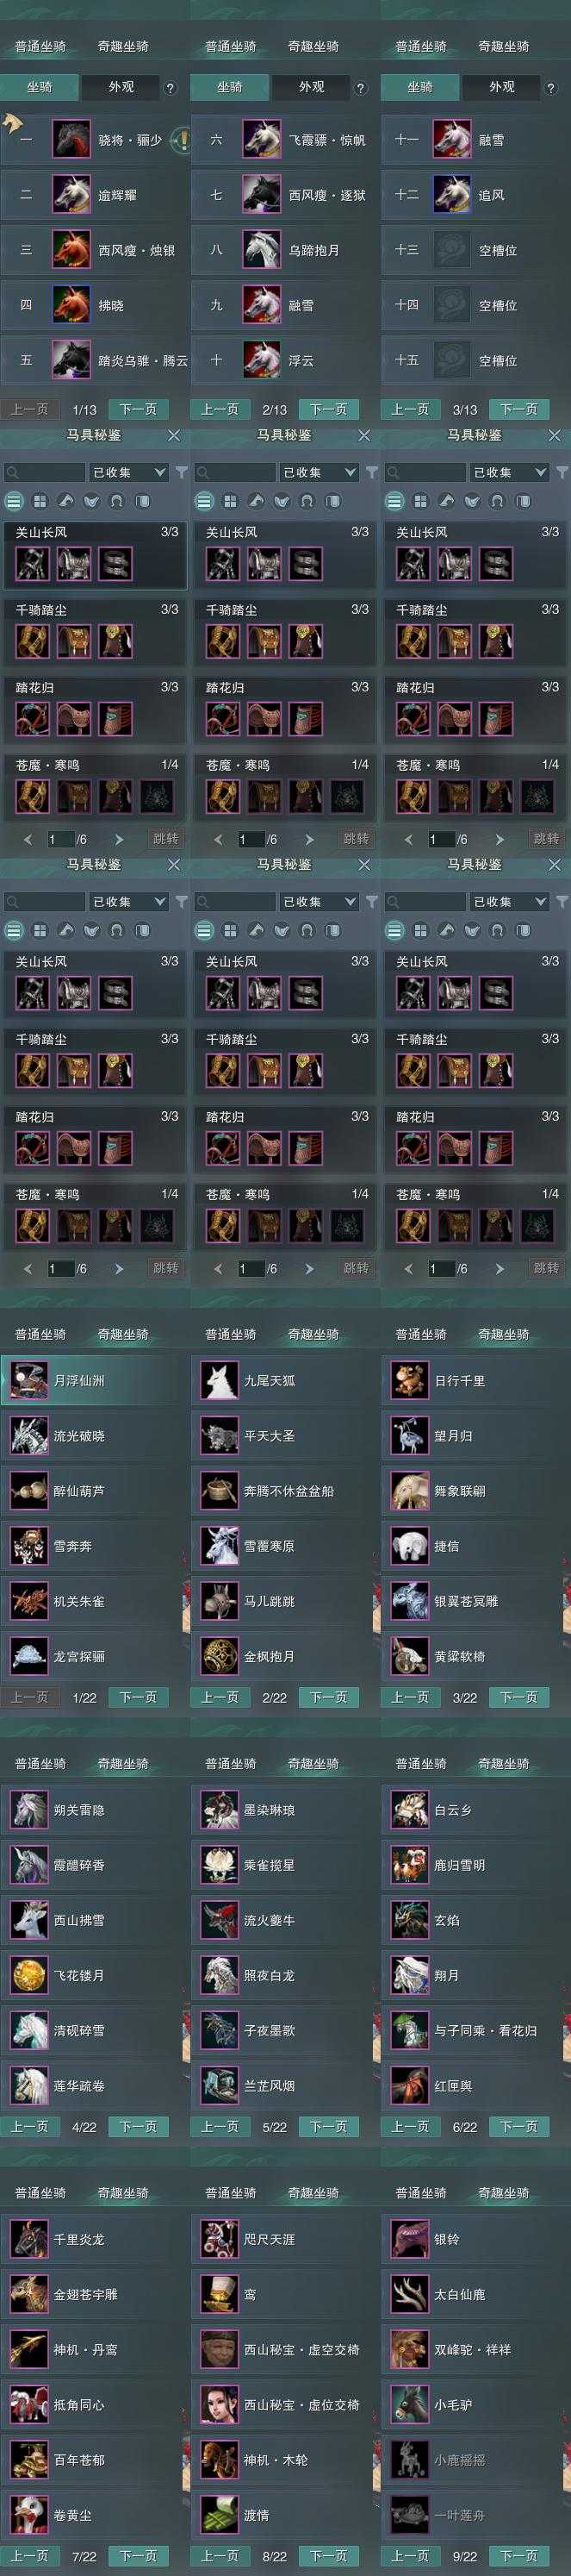Select the 踏炎乌骓·腾云 mount row

95,360
